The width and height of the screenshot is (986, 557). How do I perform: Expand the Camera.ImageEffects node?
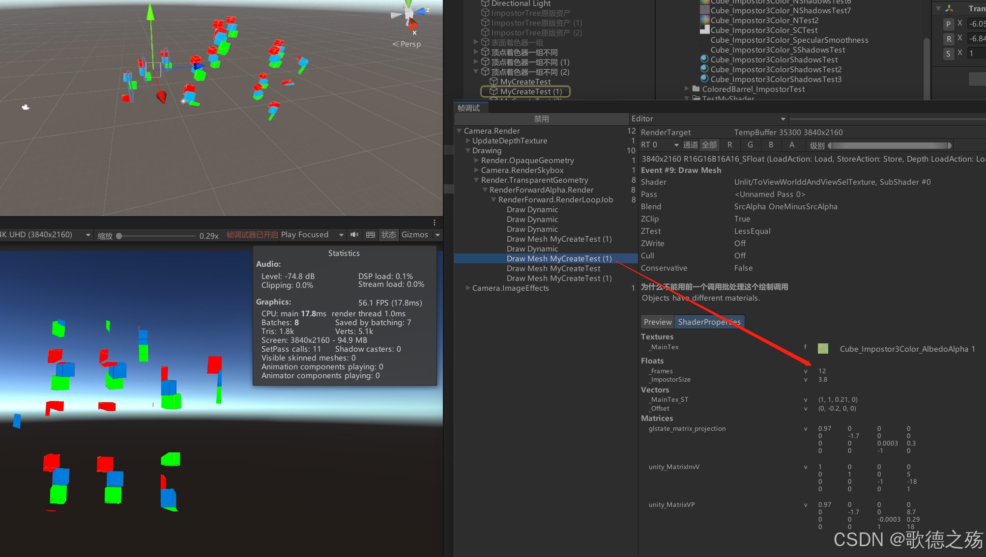pyautogui.click(x=467, y=288)
